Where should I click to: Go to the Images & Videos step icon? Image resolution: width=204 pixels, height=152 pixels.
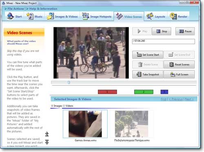(50, 16)
